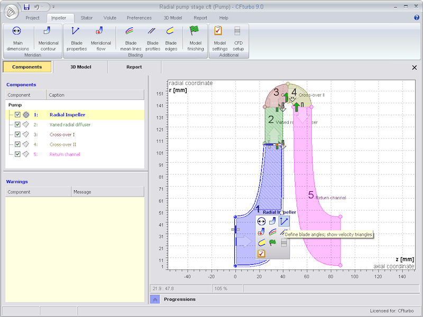Screen dimensions: 423x317
Task: Switch to the Project ribbon tab
Action: (x=32, y=18)
